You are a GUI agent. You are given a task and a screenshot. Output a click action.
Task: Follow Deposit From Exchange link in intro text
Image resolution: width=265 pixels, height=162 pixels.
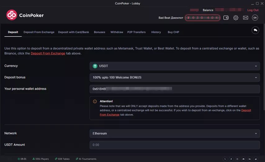point(48,53)
